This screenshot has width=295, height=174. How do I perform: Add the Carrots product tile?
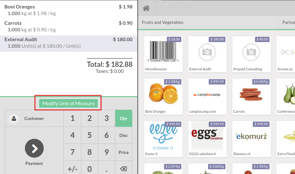[251, 96]
